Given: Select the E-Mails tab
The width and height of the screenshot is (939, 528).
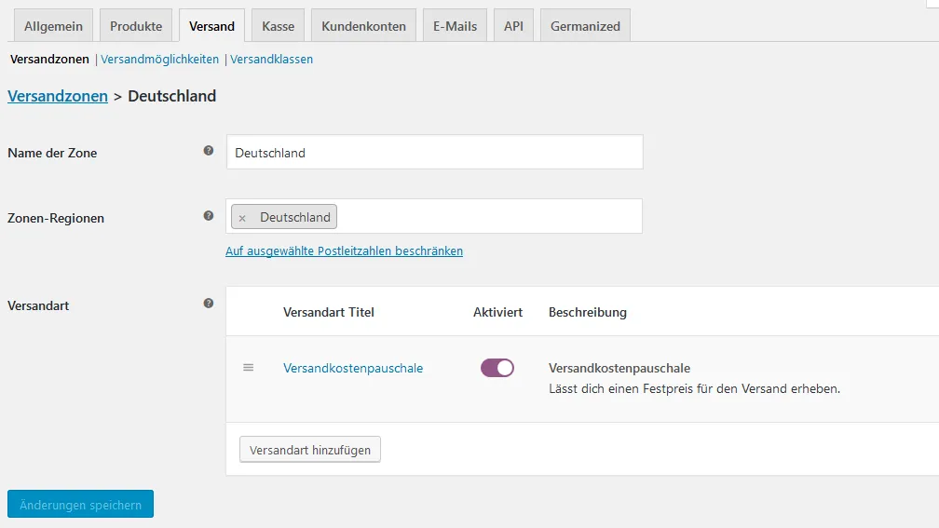Looking at the screenshot, I should [x=456, y=26].
